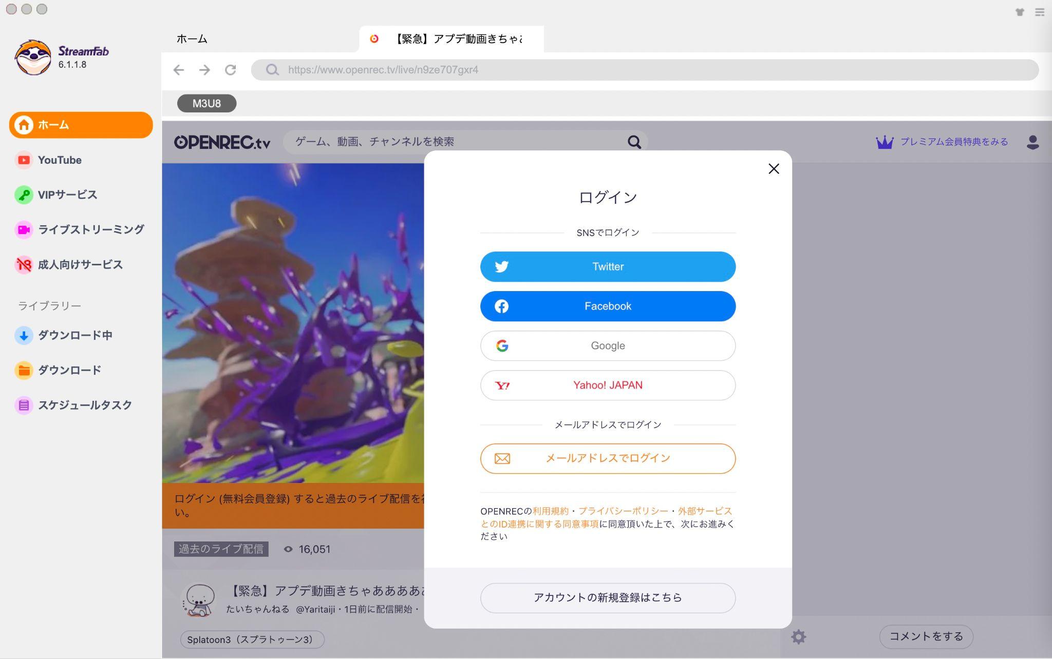Click the video player thumbnail
Screen dimensions: 1052x659
(293, 323)
